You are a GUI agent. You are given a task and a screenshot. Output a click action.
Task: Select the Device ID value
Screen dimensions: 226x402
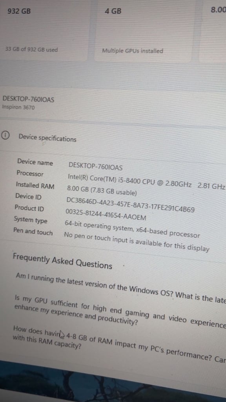[130, 204]
